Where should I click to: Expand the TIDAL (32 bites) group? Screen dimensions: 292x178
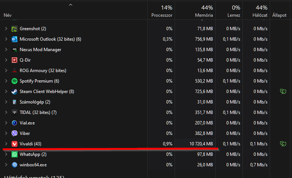tap(6, 112)
